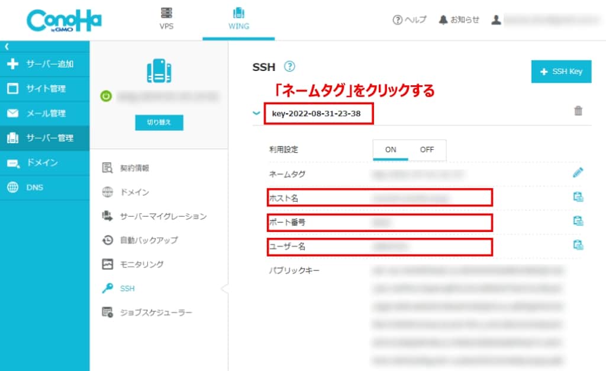Open 自動バックアップ submenu item
The image size is (606, 371).
click(140, 240)
